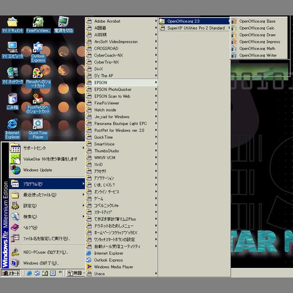
Task: Click the Help book icon in Start menu
Action: pyautogui.click(x=15, y=227)
